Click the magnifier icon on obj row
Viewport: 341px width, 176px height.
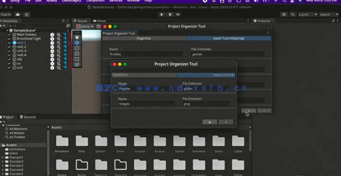(x=59, y=60)
